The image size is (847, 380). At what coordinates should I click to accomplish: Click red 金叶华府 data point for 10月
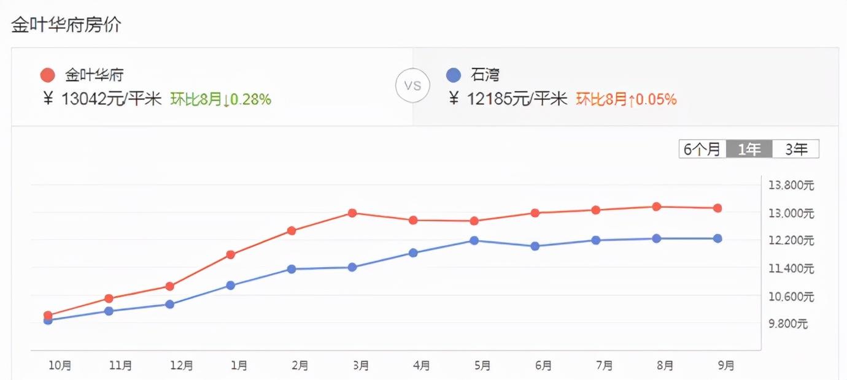coord(48,315)
